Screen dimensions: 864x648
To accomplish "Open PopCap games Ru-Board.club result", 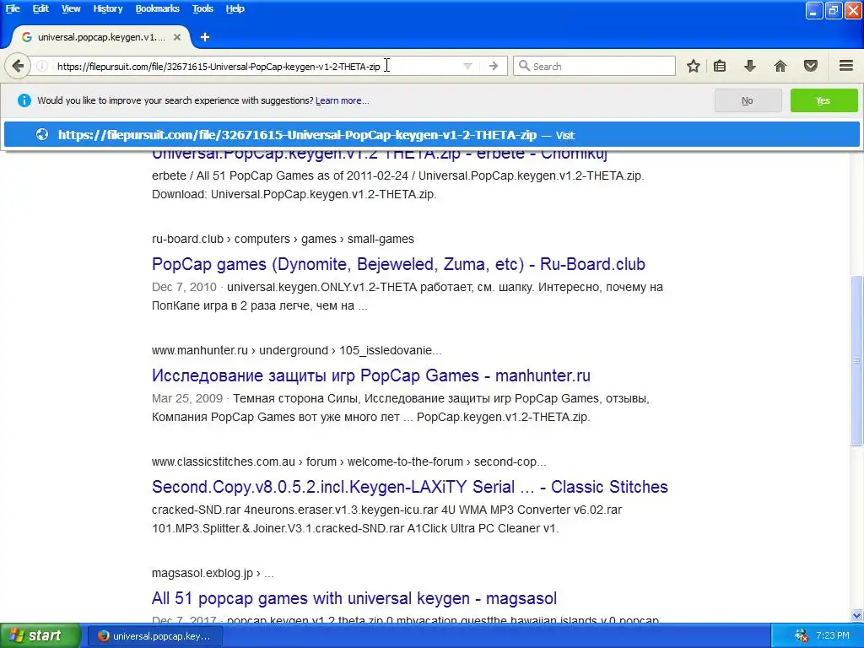I will (398, 264).
